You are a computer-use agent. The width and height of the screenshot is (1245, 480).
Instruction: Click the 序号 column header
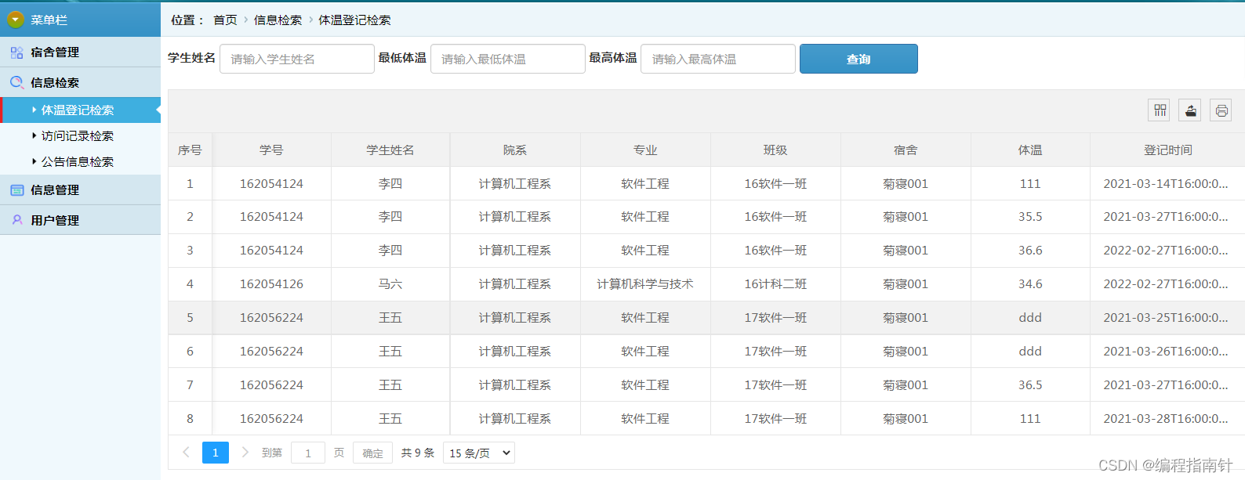pos(190,150)
